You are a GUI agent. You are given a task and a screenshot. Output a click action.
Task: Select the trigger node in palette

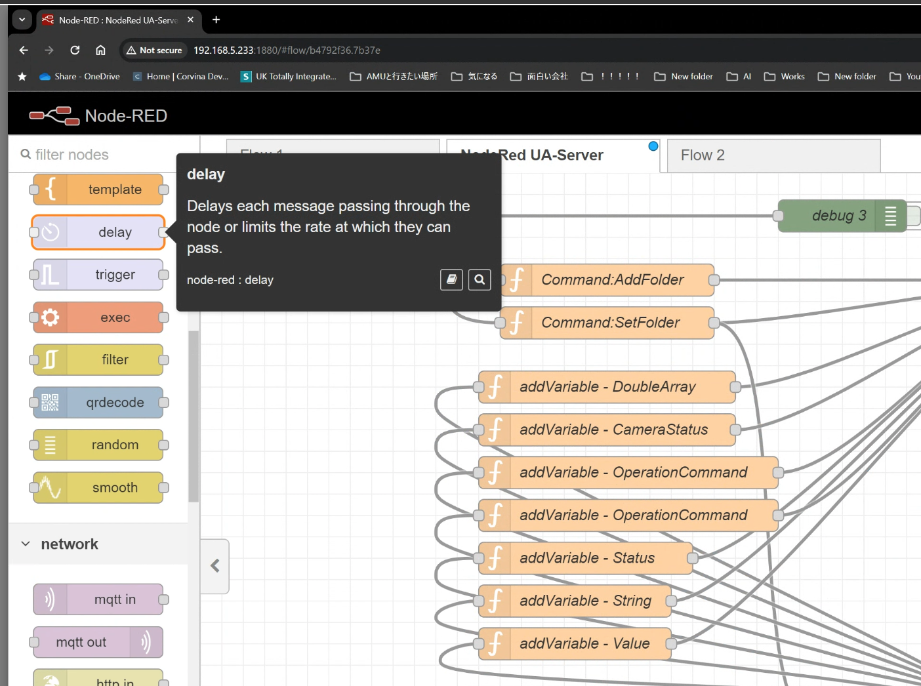point(98,275)
